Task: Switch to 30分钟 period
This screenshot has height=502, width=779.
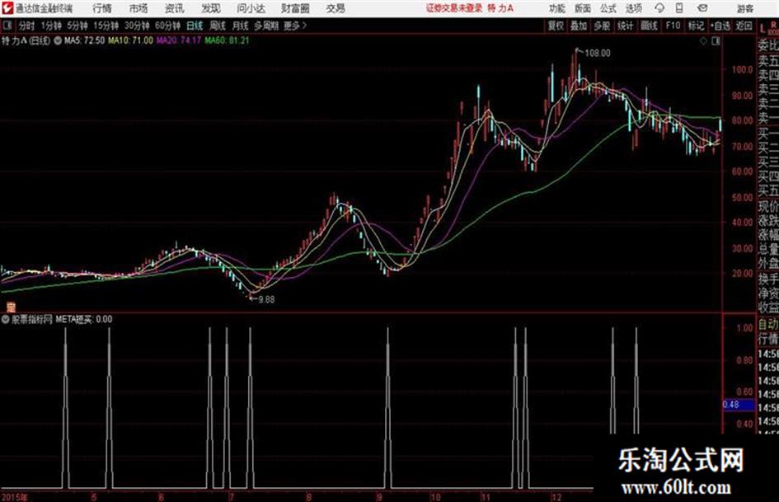Action: (137, 26)
